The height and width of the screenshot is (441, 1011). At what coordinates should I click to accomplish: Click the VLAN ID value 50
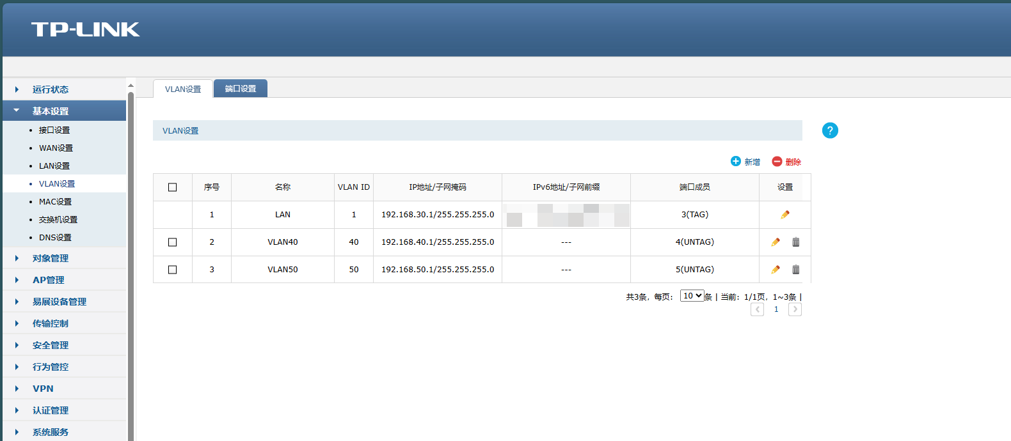point(354,270)
